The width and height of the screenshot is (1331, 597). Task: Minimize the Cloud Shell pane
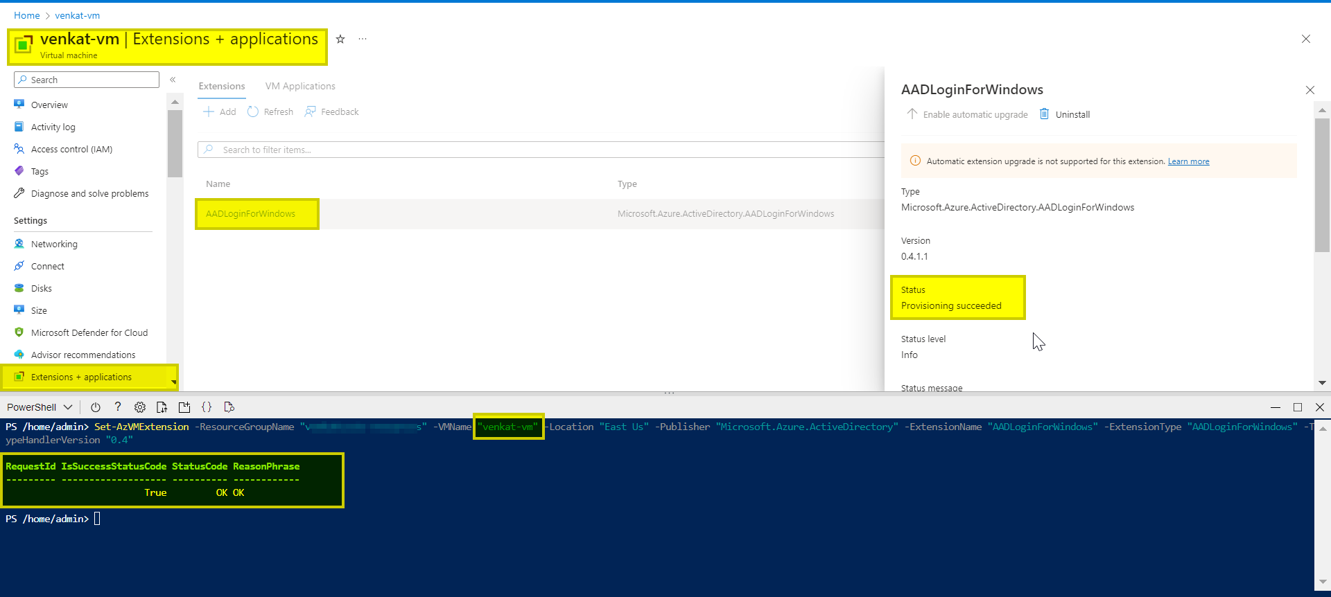1276,407
